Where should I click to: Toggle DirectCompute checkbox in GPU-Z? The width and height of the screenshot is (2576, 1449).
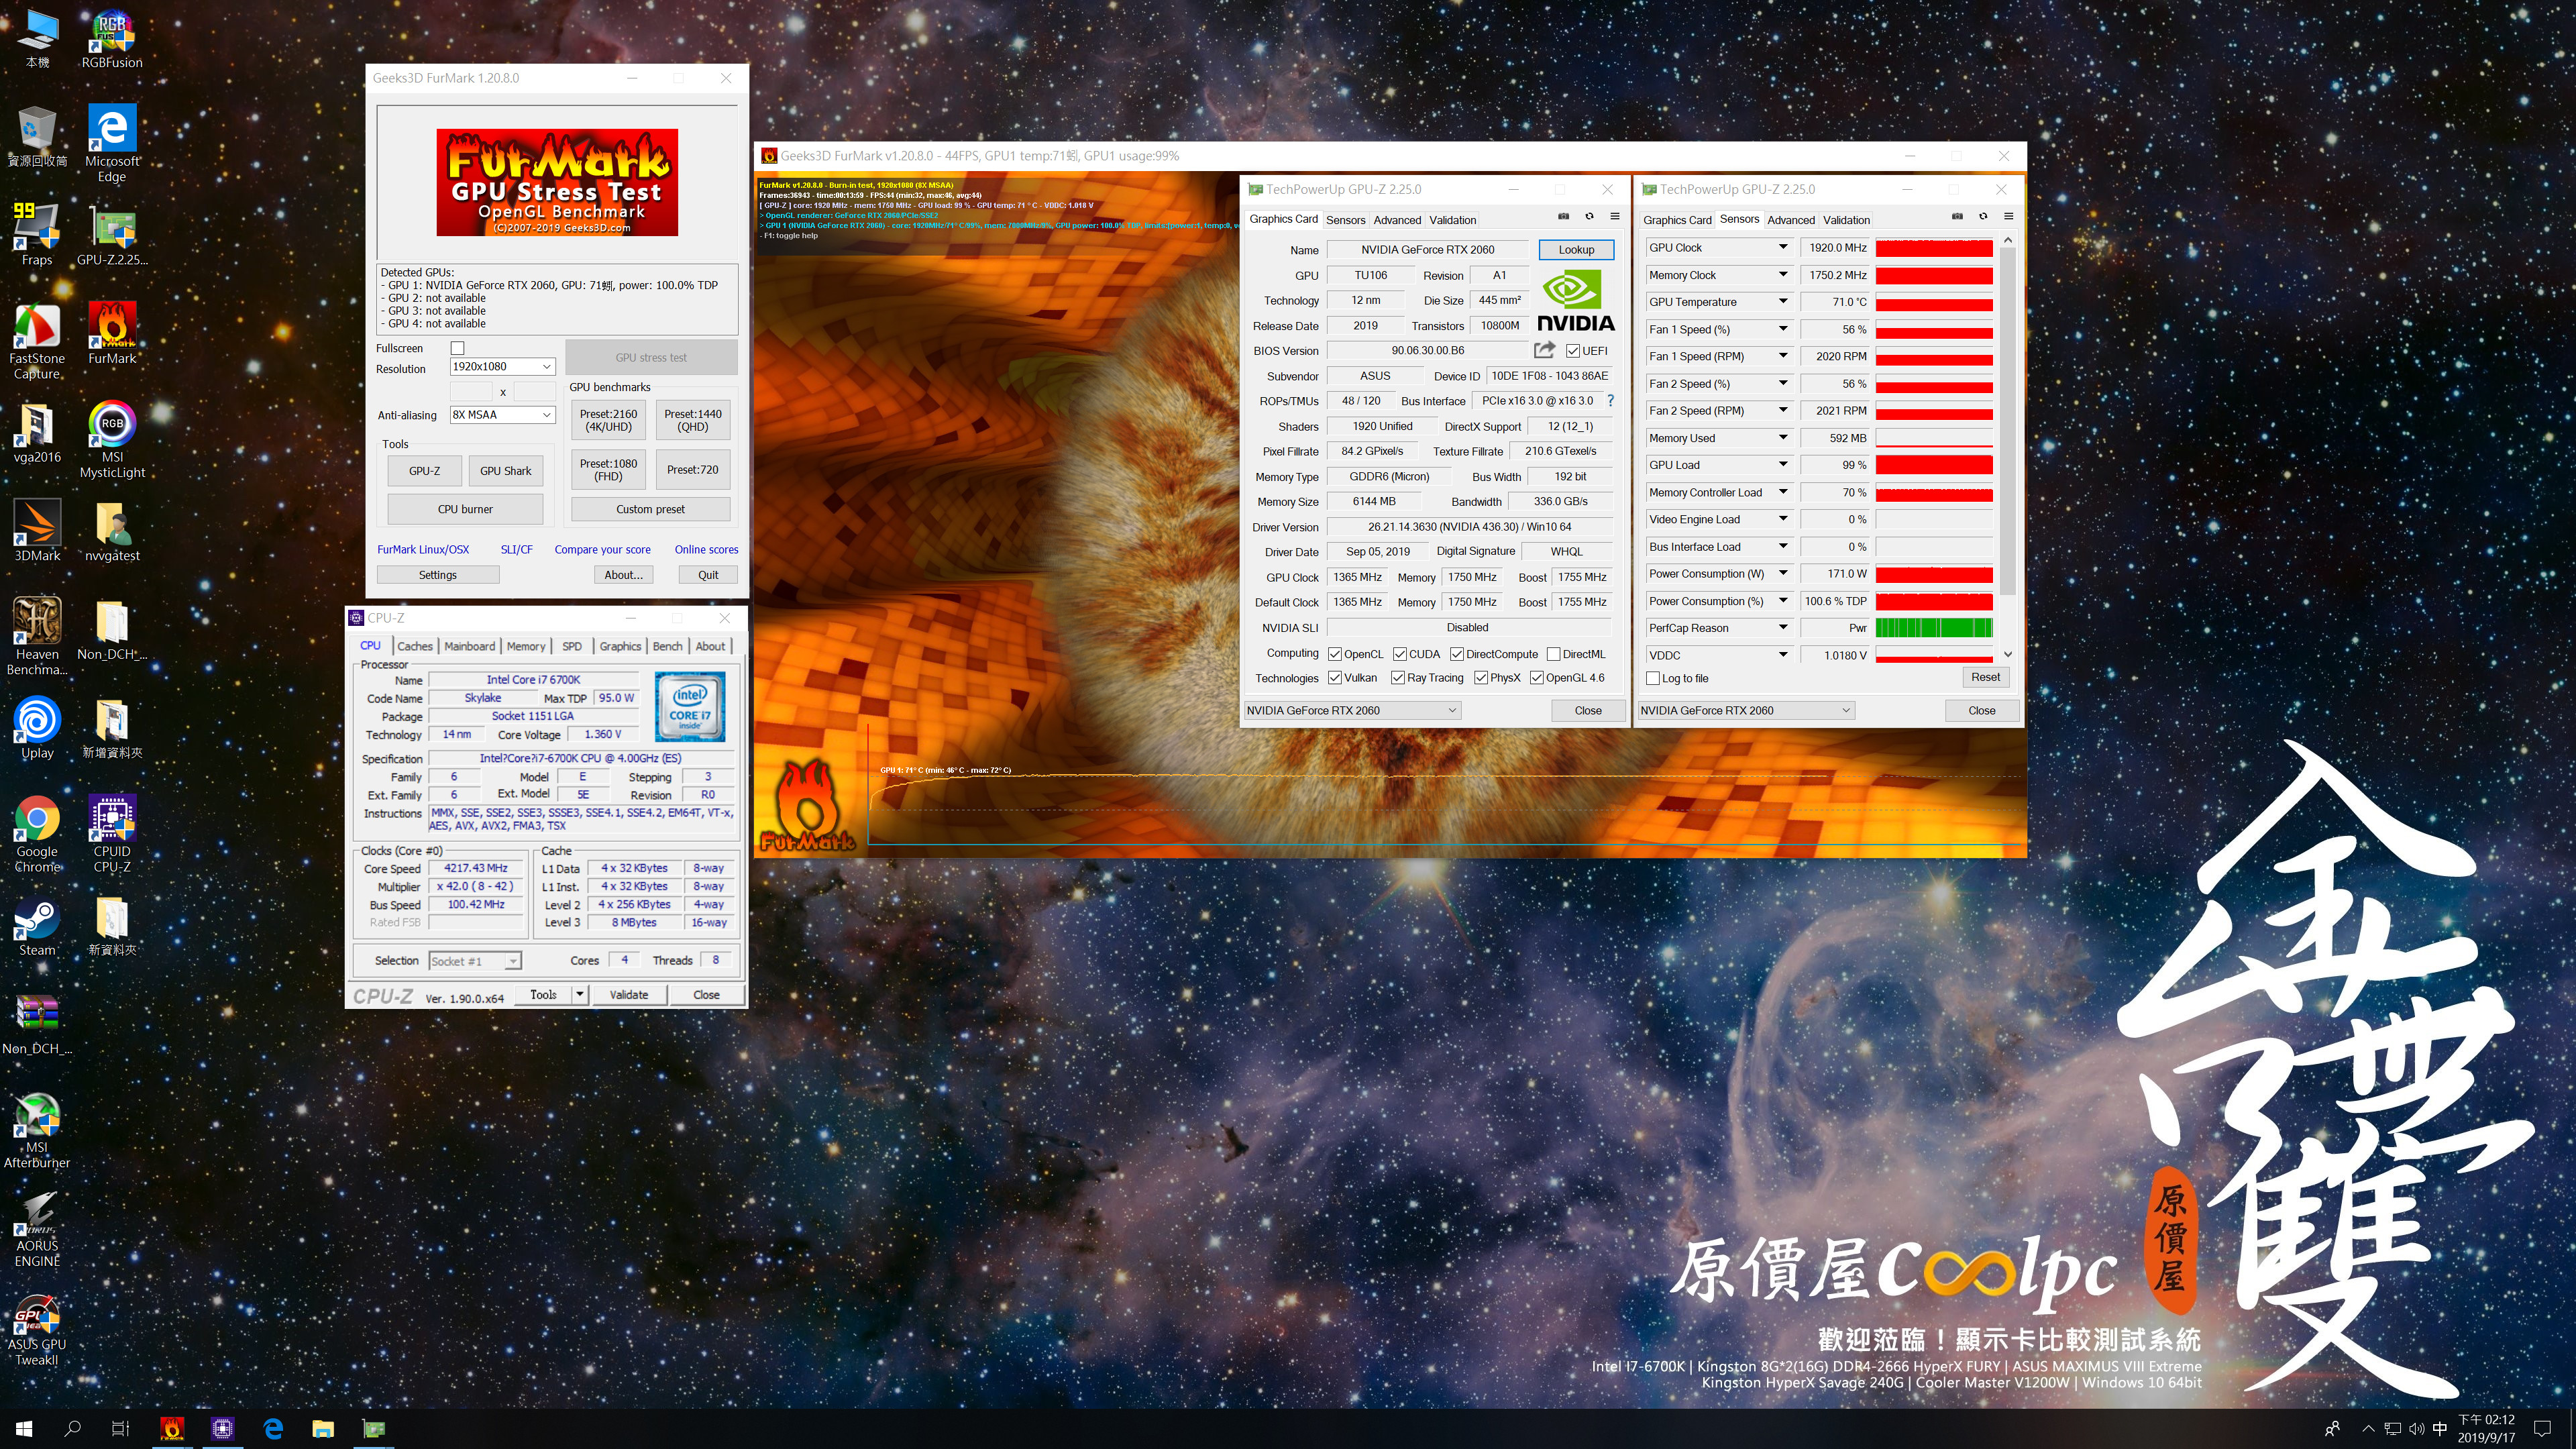tap(1457, 654)
